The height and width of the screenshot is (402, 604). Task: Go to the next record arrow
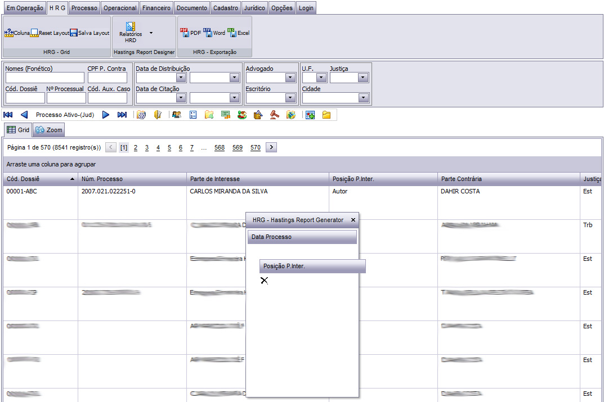[106, 115]
